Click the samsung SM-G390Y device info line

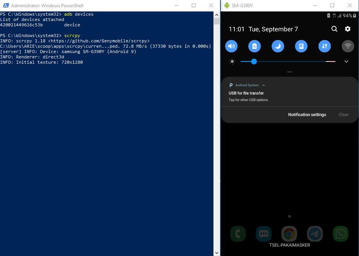(x=68, y=52)
